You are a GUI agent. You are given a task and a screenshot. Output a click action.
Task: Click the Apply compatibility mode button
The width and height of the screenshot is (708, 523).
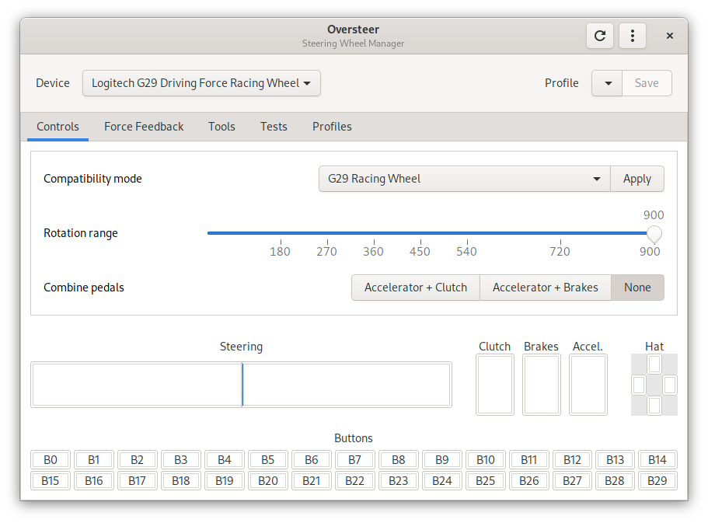point(637,179)
